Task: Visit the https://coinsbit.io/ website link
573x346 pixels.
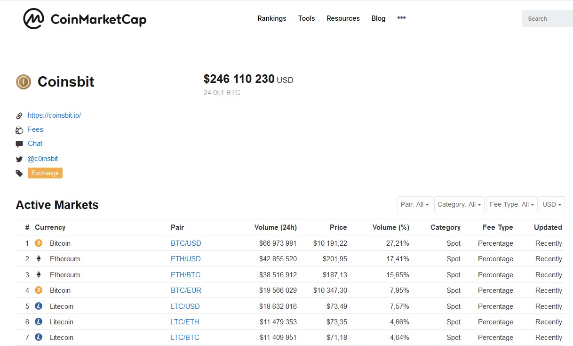Action: [x=54, y=115]
